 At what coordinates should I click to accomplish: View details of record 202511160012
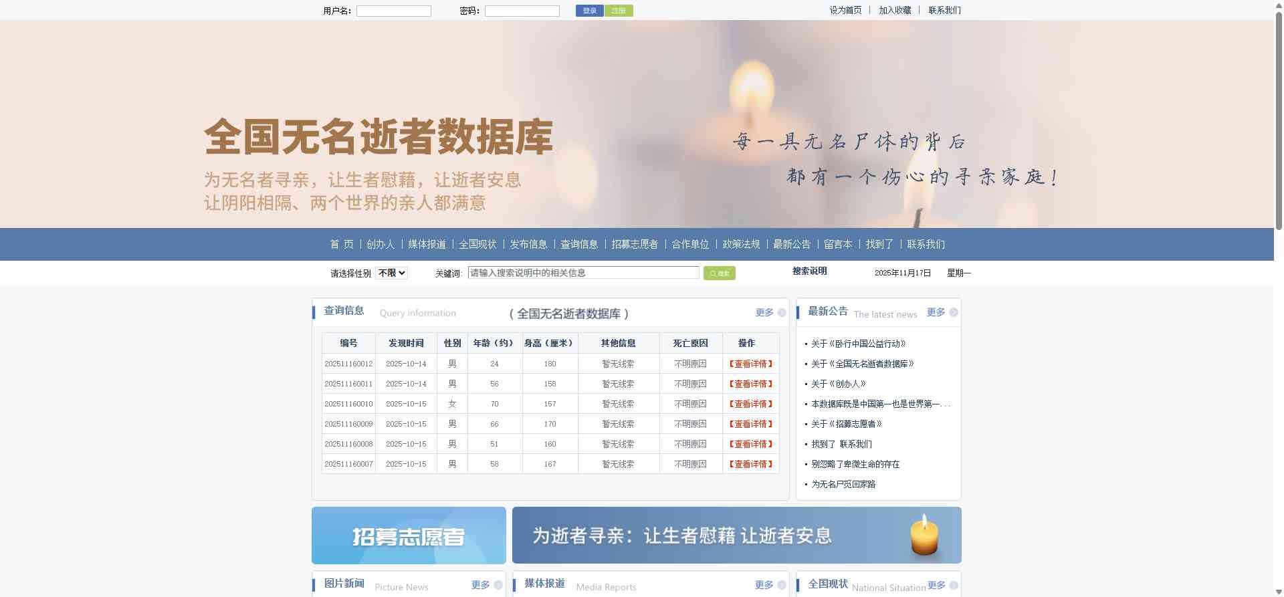[x=750, y=364]
